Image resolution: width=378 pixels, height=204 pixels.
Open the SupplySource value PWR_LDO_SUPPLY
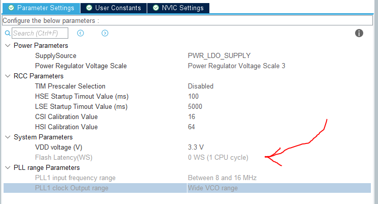point(219,55)
